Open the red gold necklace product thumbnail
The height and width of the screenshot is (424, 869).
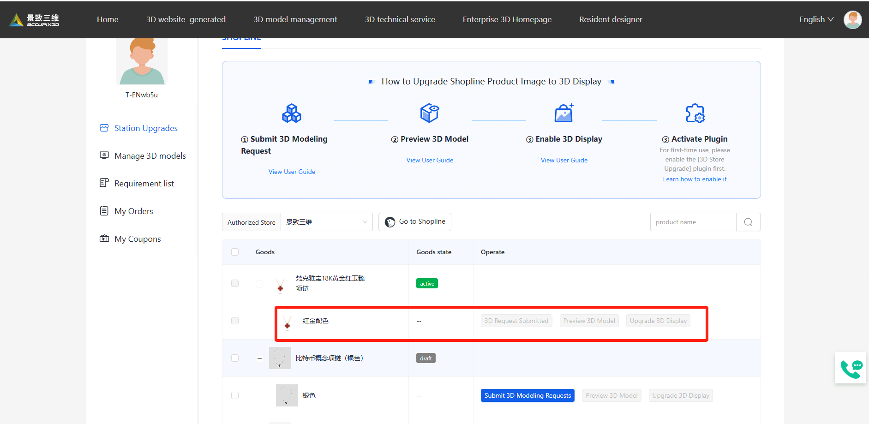point(280,284)
